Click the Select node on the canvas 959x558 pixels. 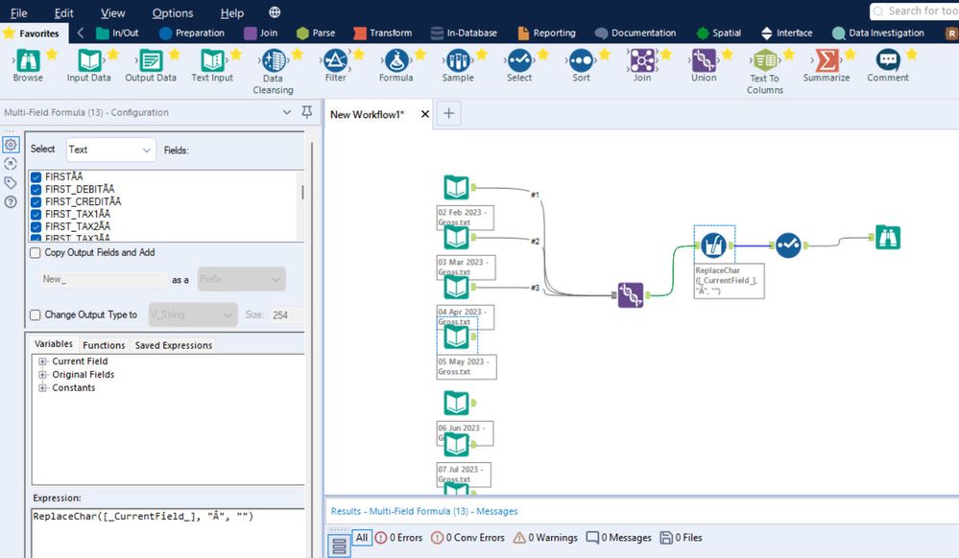(788, 245)
